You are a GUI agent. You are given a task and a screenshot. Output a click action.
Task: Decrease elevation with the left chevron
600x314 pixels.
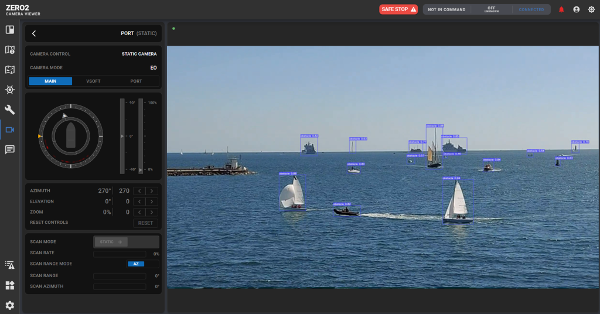coord(139,202)
